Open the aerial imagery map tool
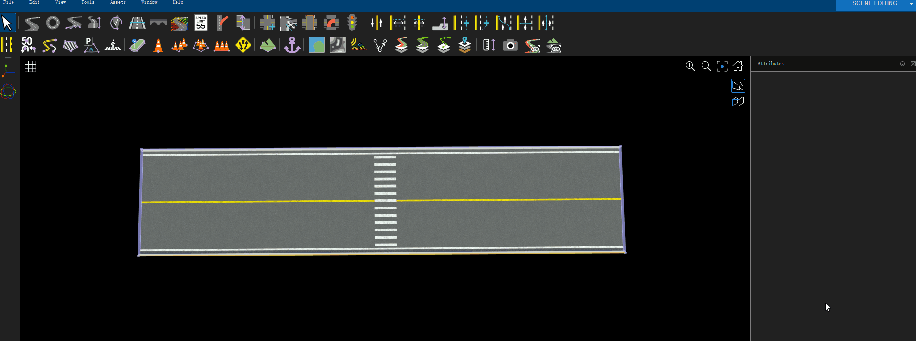Screen dimensions: 916x341 tap(316, 45)
